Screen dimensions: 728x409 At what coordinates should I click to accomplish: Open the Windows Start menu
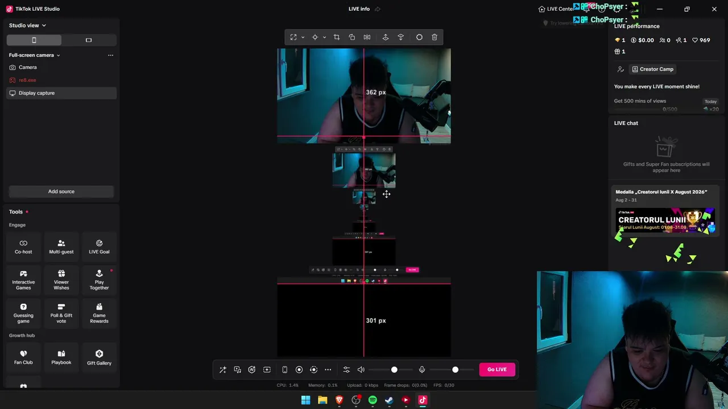[x=306, y=400]
